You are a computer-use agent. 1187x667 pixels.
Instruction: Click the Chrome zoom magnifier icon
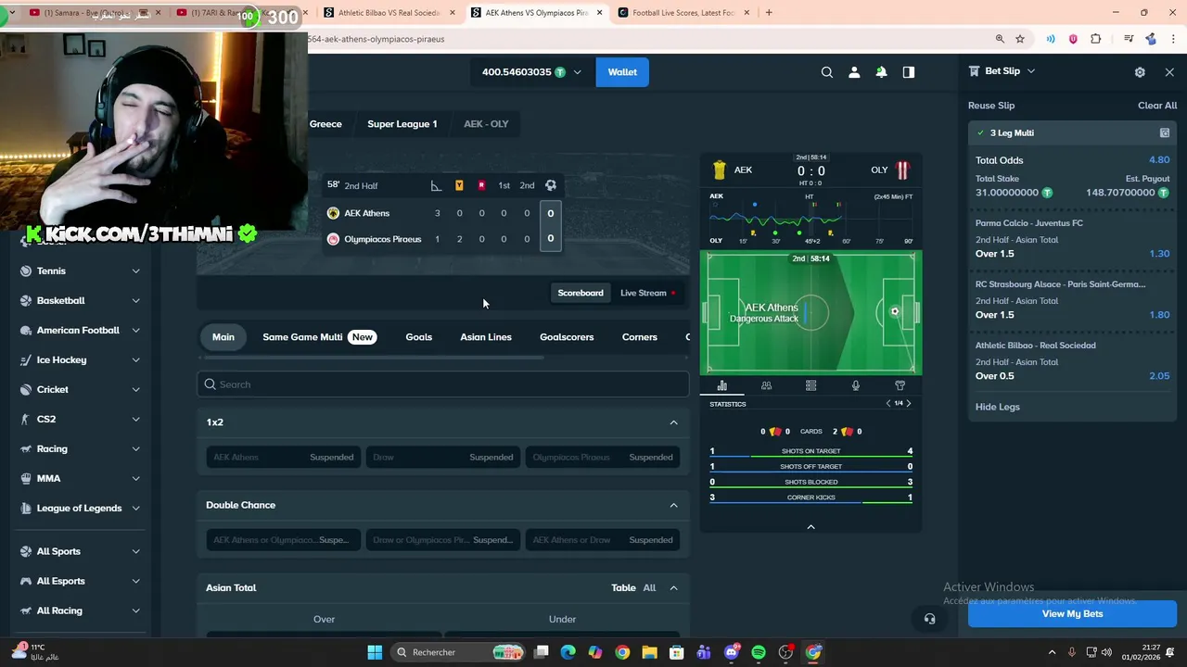[1000, 39]
